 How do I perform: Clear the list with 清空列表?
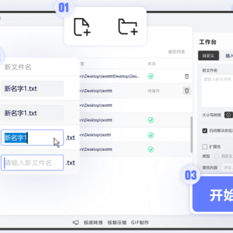click(177, 52)
